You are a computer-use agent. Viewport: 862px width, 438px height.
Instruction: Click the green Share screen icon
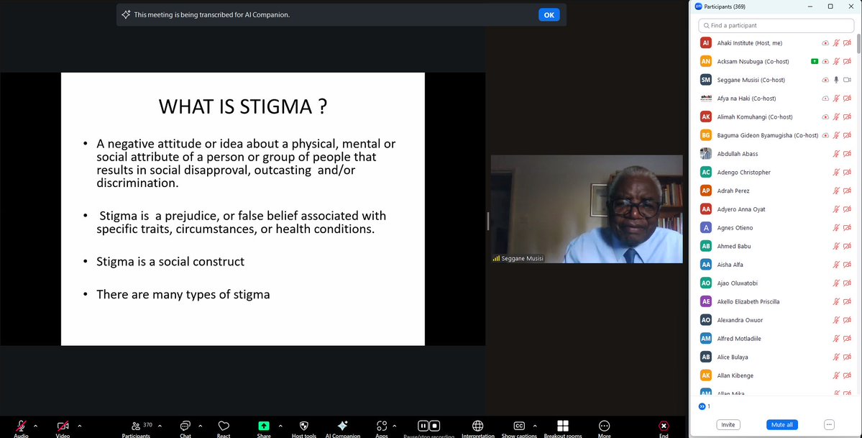(264, 426)
